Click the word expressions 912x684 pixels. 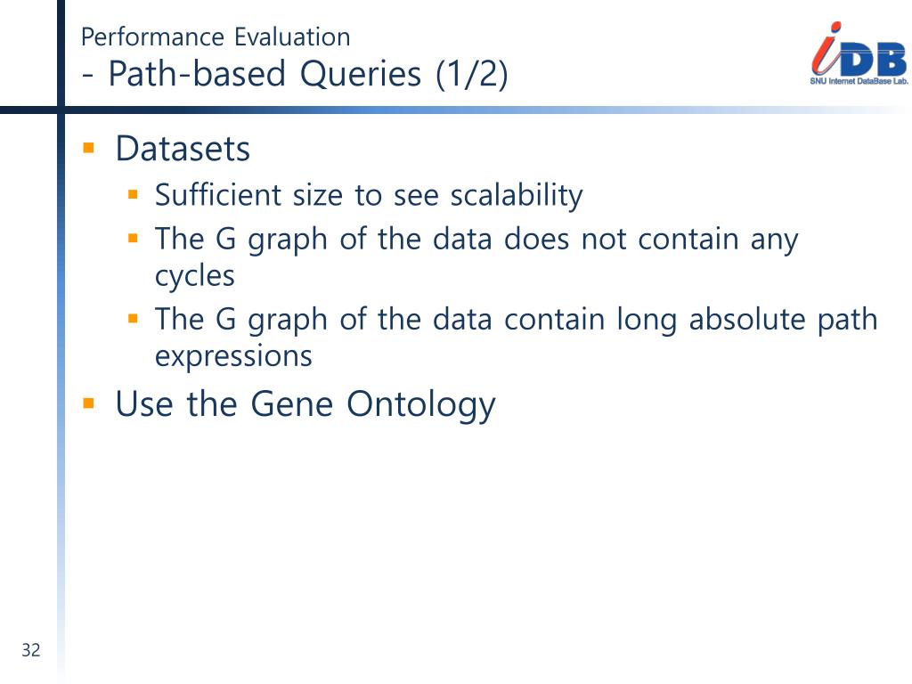pyautogui.click(x=233, y=355)
